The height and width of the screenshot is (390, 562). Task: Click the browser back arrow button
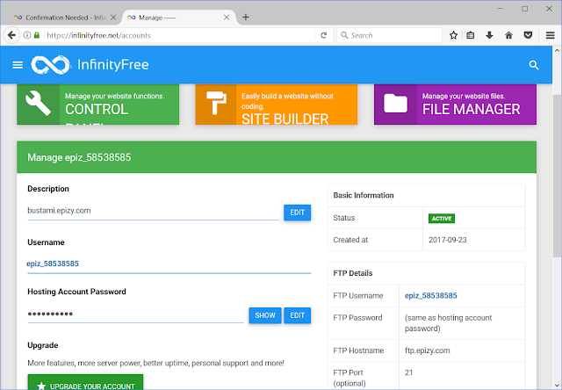click(11, 35)
